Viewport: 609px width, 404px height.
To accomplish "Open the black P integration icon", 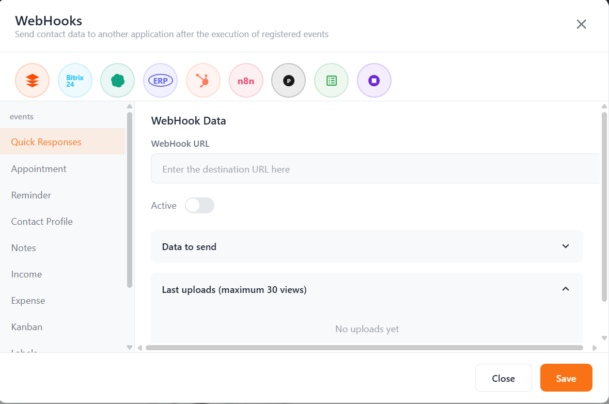I will pyautogui.click(x=288, y=80).
